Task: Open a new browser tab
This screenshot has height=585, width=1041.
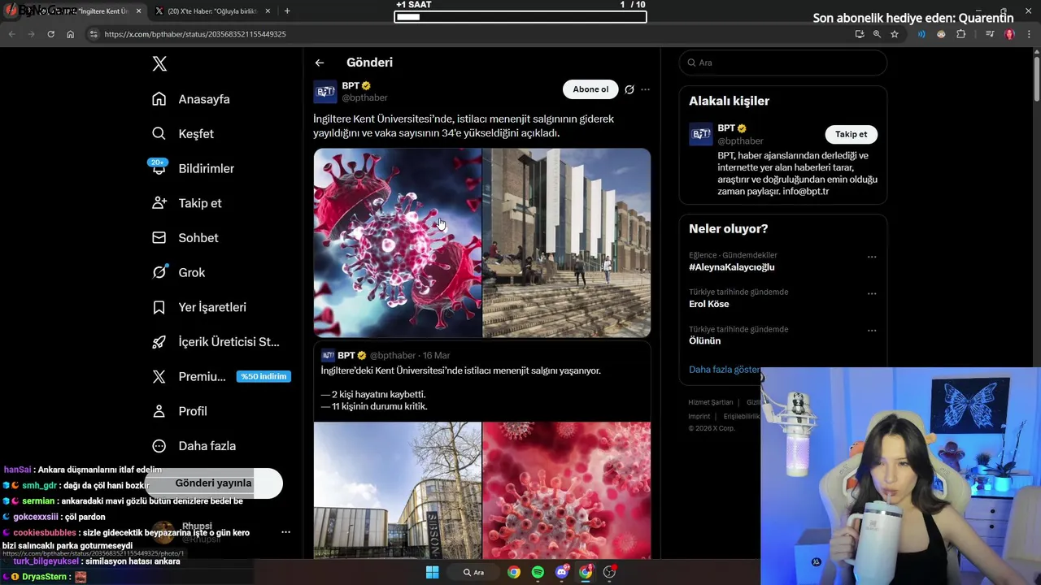Action: coord(287,11)
